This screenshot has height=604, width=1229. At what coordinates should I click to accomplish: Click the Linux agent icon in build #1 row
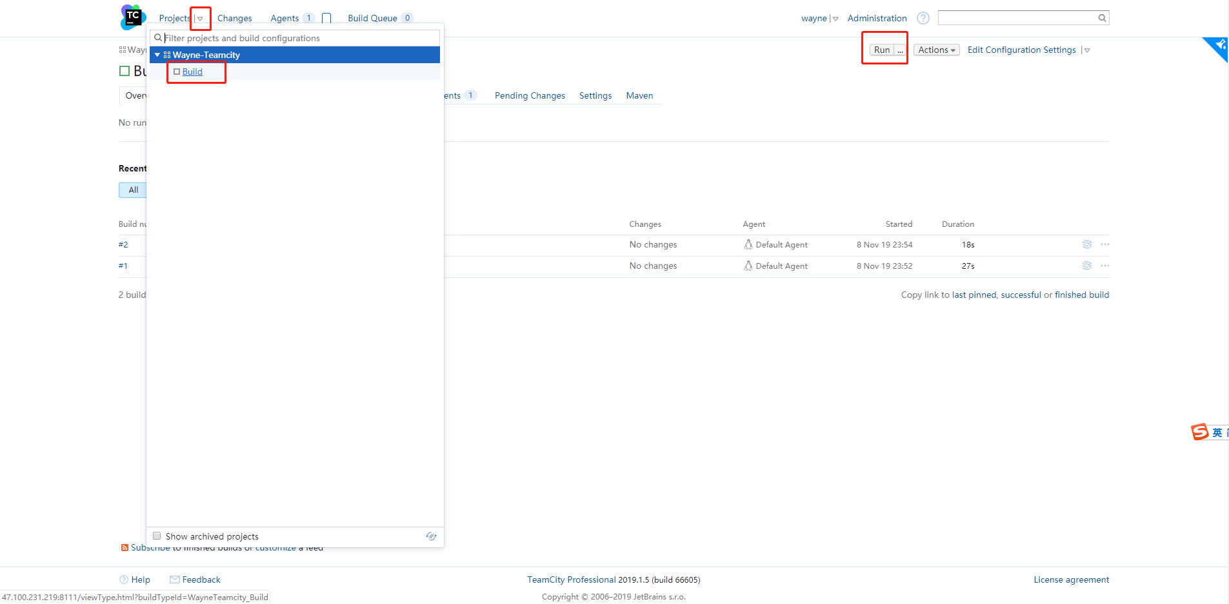748,266
